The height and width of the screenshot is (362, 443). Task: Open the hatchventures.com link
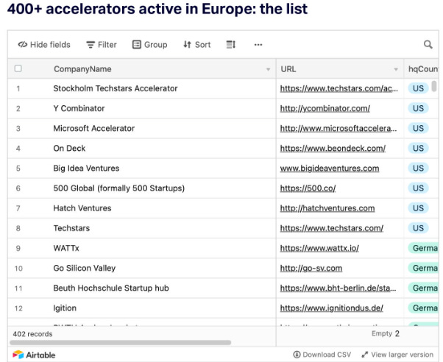tap(327, 208)
